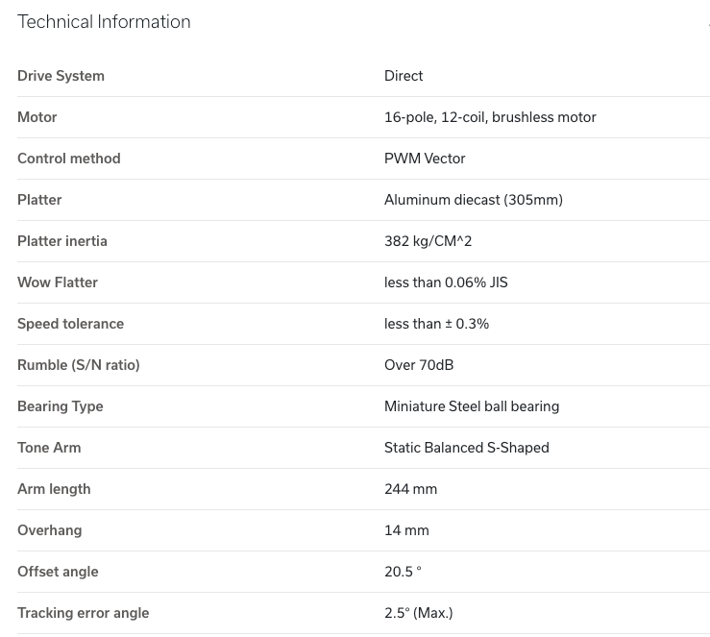Click the Wow Flatter label

click(58, 282)
